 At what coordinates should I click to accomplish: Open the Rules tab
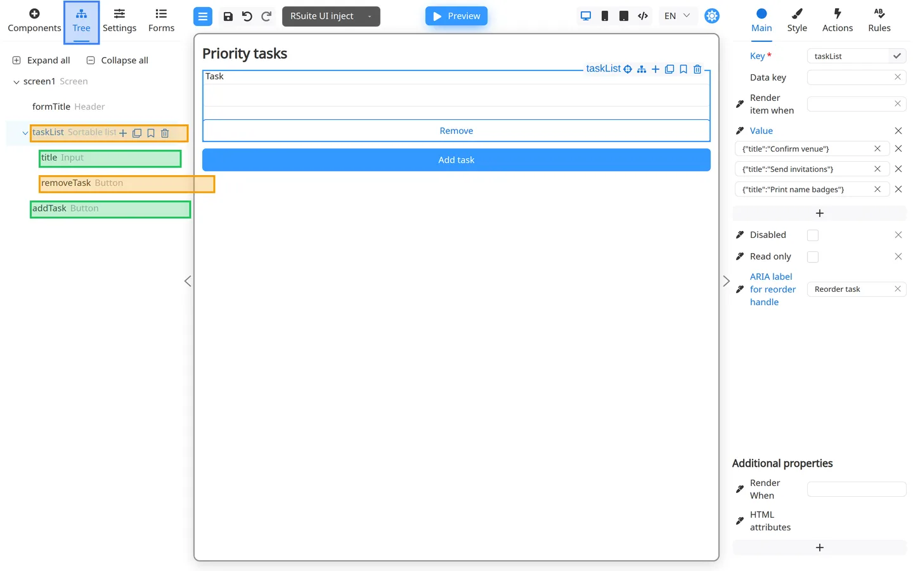[x=879, y=21]
